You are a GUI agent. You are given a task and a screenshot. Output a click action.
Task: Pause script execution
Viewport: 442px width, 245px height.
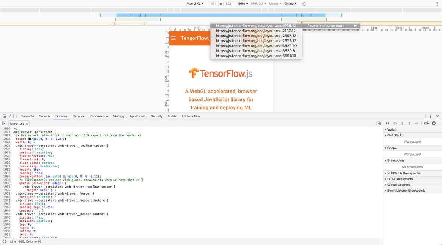[x=387, y=124]
